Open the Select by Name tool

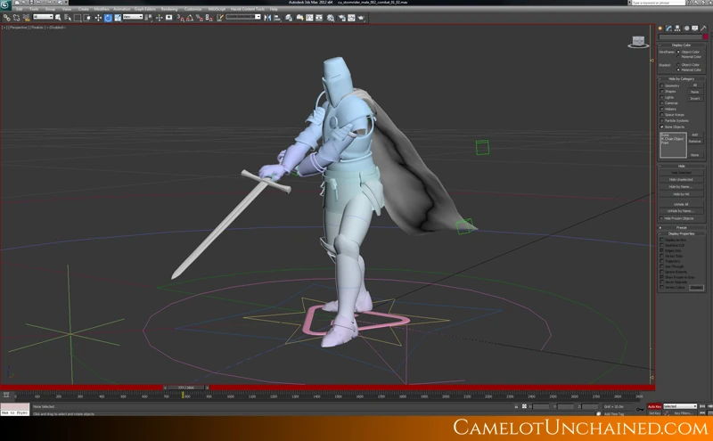point(68,18)
